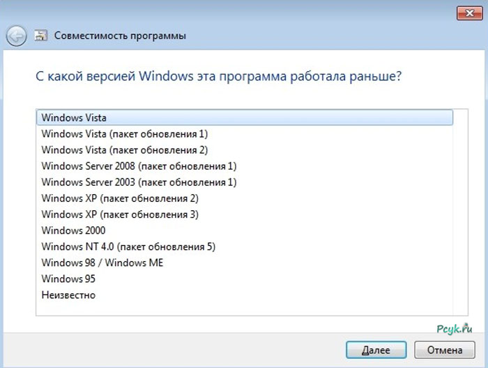Click the back arrow button
Screen dimensions: 488x368
(17, 35)
